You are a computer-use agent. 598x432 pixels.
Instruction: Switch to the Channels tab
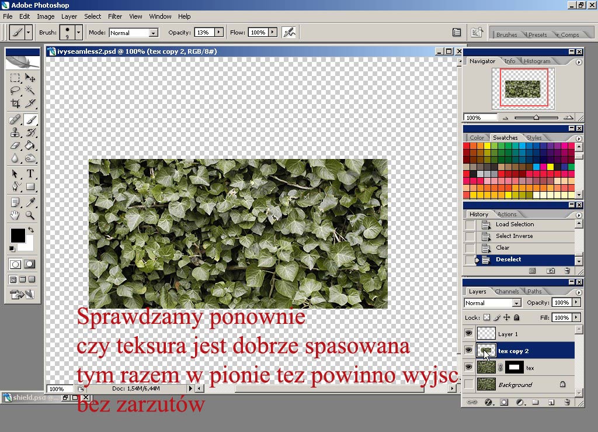point(506,291)
